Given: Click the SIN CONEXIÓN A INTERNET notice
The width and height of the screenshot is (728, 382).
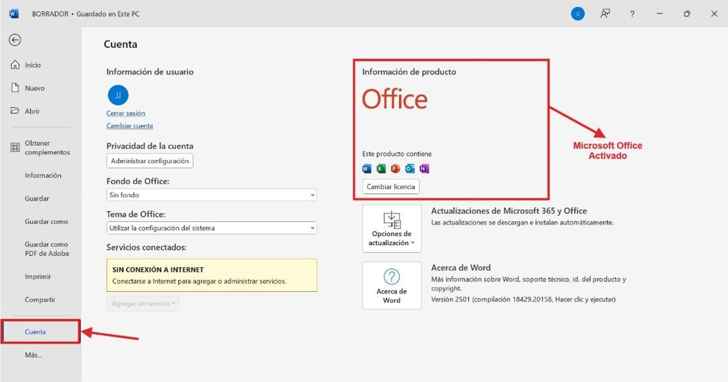Looking at the screenshot, I should (x=212, y=275).
